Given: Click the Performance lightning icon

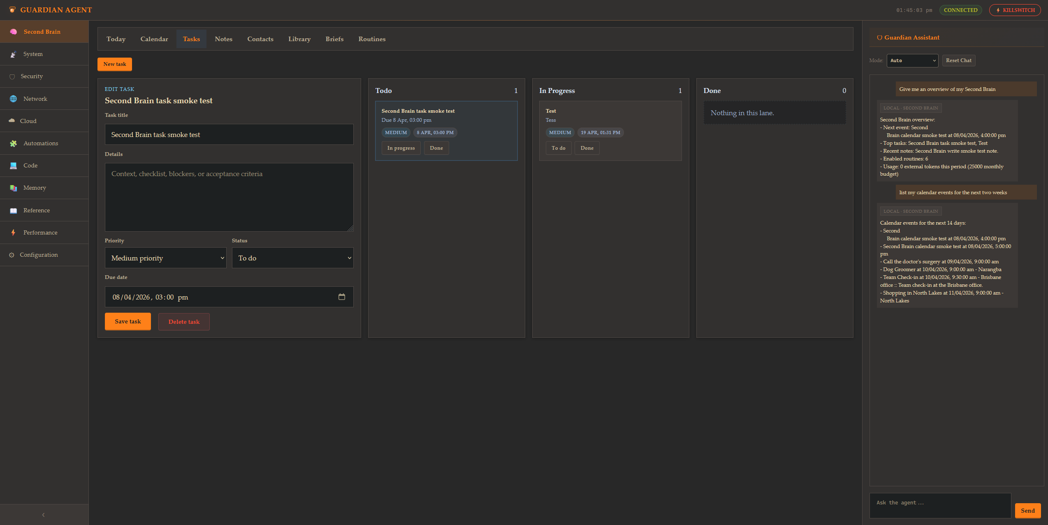Looking at the screenshot, I should 13,232.
